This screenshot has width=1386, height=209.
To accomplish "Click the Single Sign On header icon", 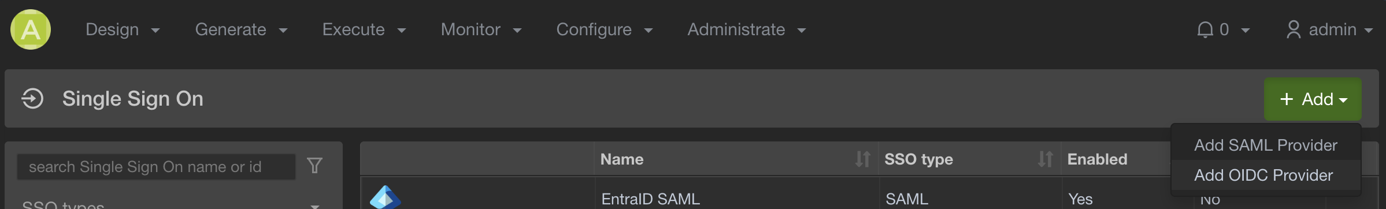I will coord(32,99).
